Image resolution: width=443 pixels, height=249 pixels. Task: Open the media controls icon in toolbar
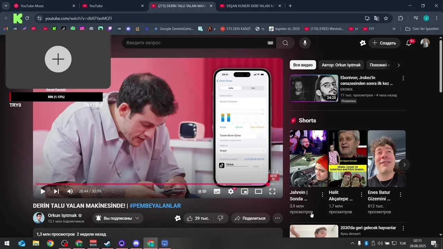(x=416, y=18)
